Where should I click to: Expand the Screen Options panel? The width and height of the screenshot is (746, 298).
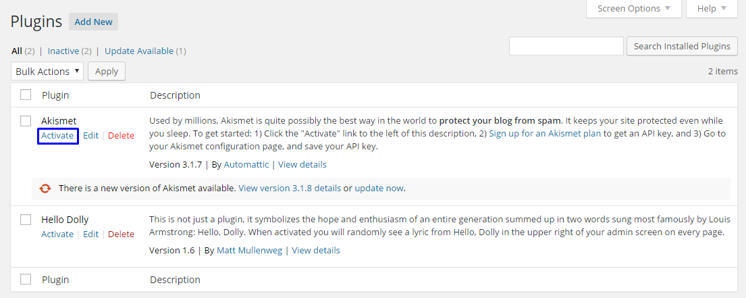629,9
